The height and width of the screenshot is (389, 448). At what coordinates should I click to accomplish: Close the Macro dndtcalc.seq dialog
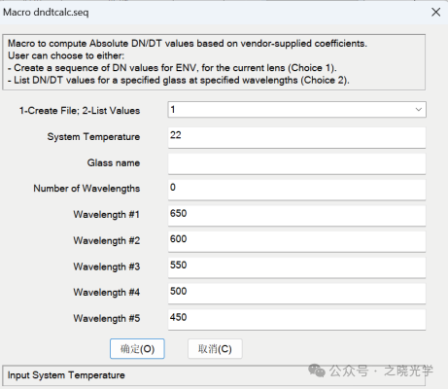[435, 13]
